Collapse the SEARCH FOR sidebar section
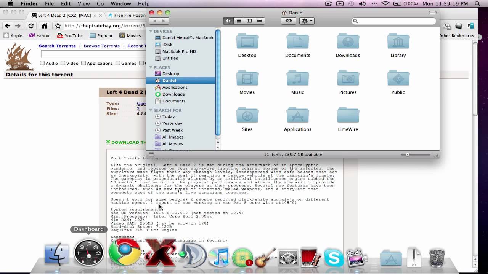488x274 pixels. pyautogui.click(x=151, y=110)
